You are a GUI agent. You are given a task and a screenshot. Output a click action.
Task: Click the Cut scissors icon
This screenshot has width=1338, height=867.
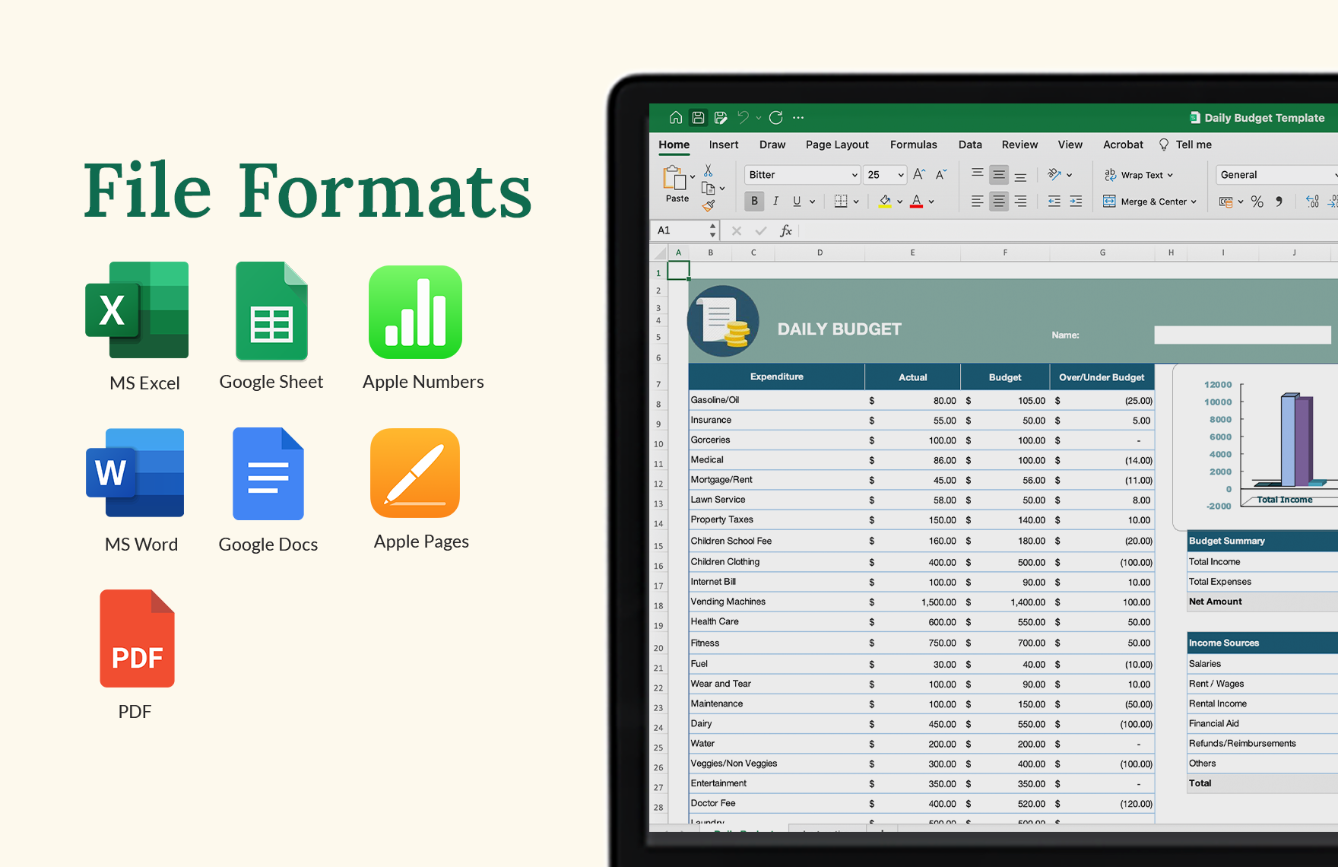708,170
